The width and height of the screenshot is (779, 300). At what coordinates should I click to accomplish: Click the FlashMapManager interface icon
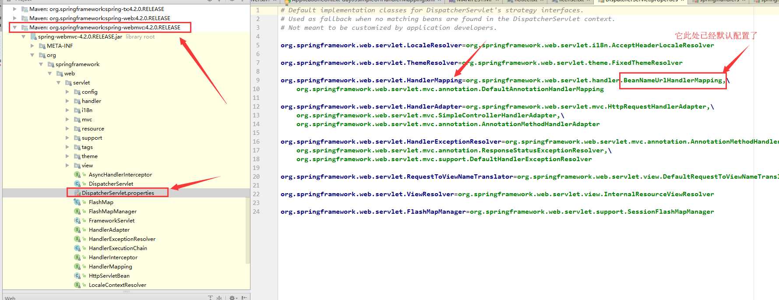pyautogui.click(x=78, y=212)
